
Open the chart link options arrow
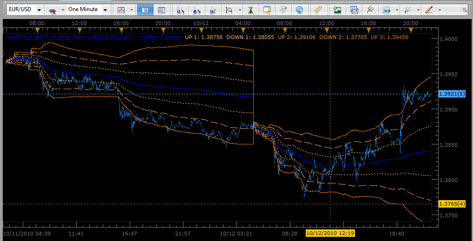63,10
